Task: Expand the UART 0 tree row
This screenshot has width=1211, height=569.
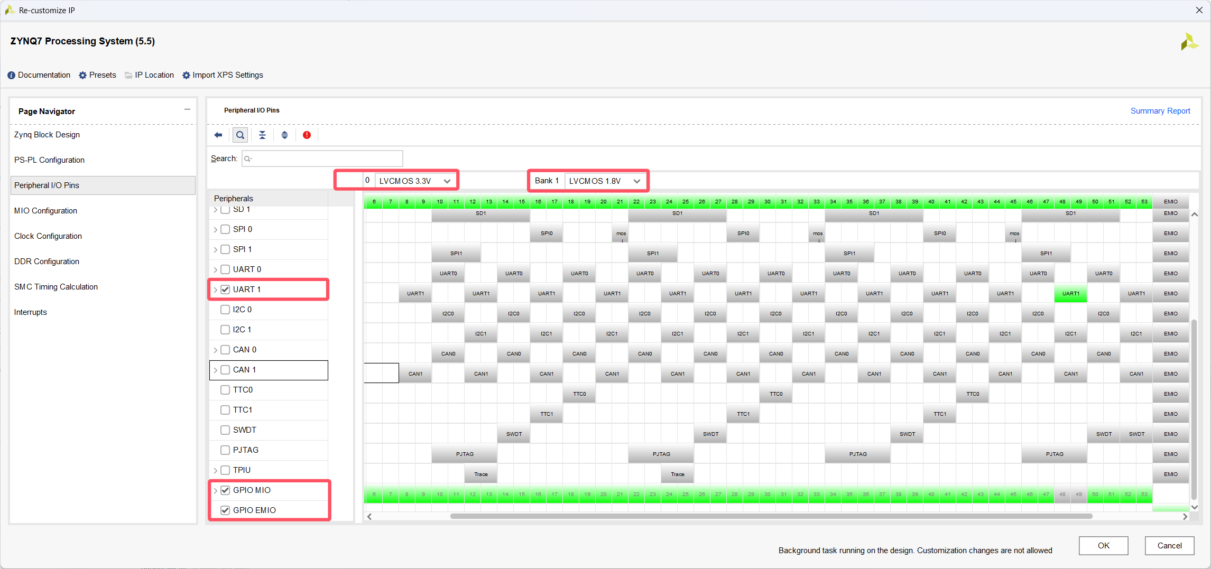Action: (215, 269)
